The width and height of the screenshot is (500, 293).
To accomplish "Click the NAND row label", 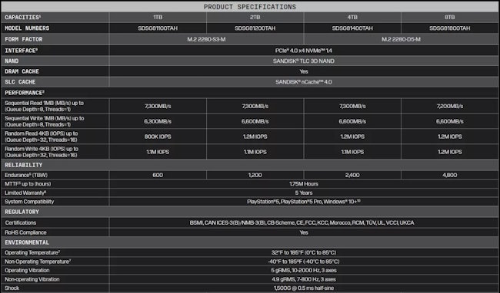I will point(12,61).
